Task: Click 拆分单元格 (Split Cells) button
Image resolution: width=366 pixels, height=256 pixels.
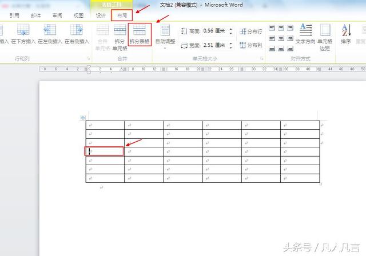Action: point(120,37)
